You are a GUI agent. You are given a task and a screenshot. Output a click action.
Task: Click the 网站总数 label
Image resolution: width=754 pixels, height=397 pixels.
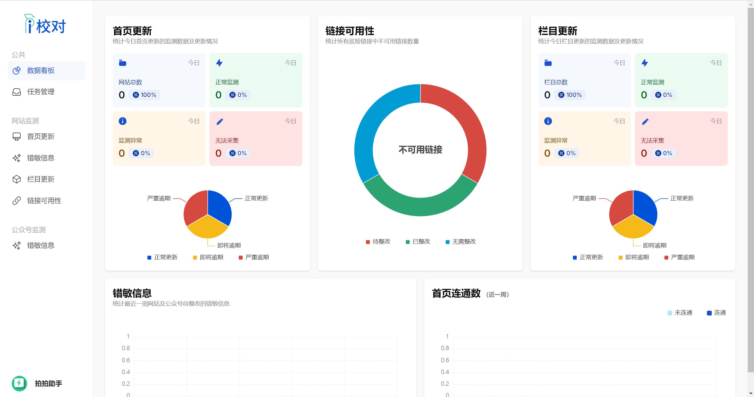[x=130, y=82]
